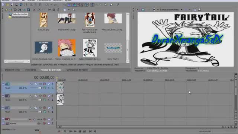
Task: Click the help question mark toolbar icon
Action: 118,5
